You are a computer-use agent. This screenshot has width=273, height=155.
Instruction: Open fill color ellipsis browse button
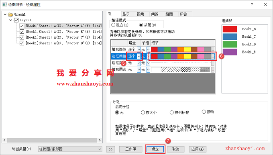click(213, 50)
